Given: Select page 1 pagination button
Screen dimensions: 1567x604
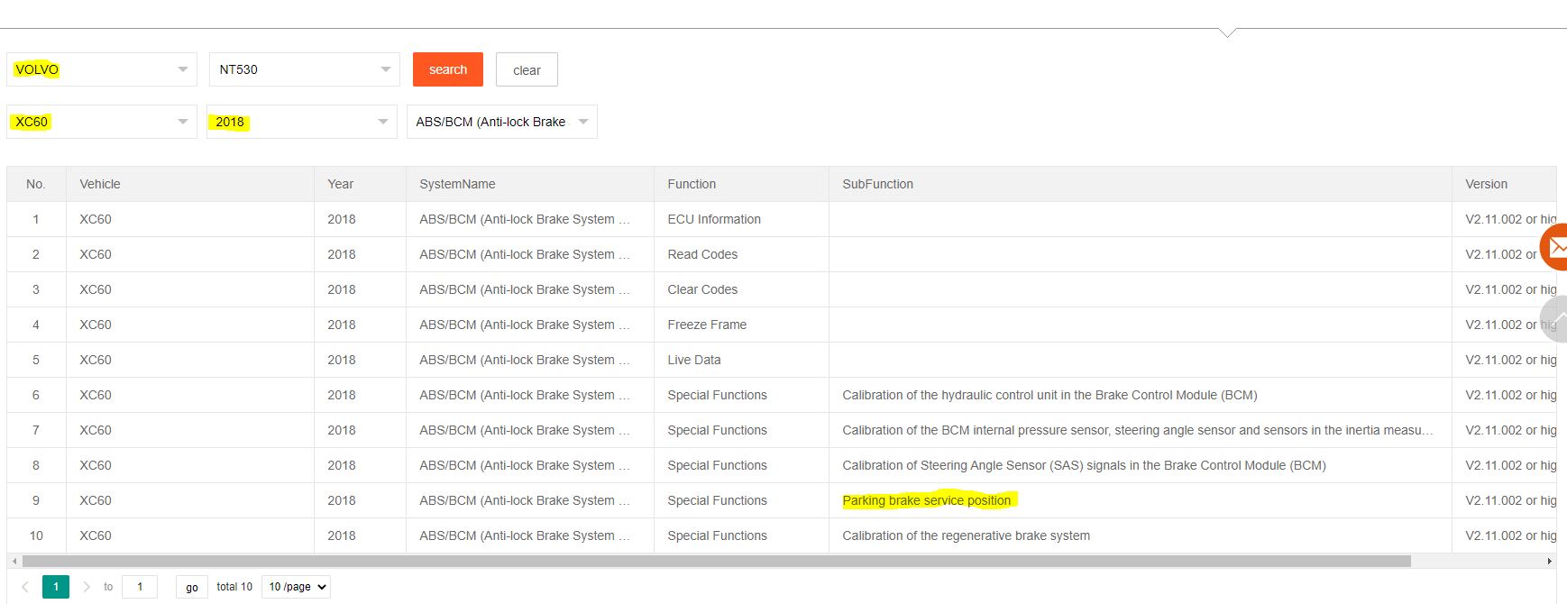Looking at the screenshot, I should (x=56, y=587).
